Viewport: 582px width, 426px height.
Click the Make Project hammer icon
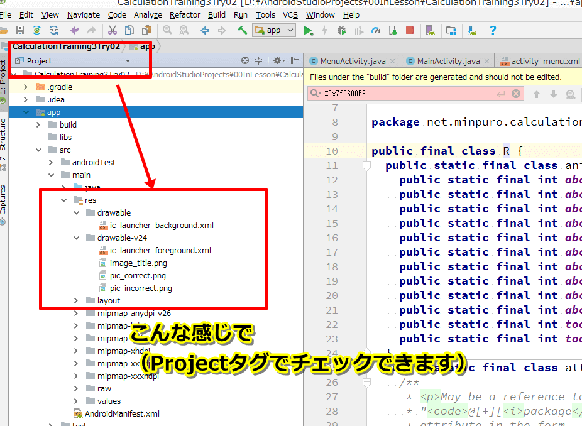243,30
